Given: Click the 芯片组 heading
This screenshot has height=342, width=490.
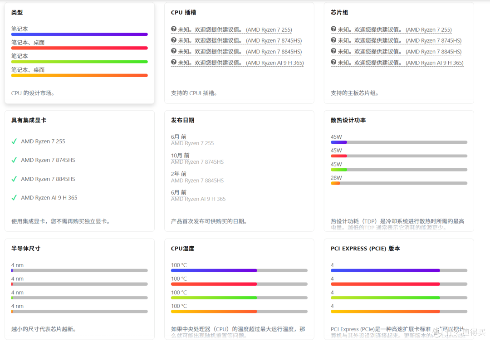Looking at the screenshot, I should (339, 13).
